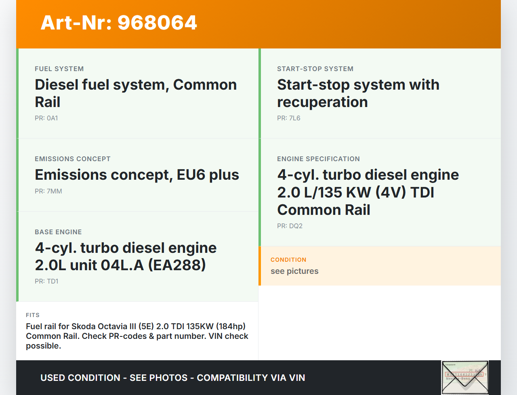Click the FITS section label

point(33,315)
